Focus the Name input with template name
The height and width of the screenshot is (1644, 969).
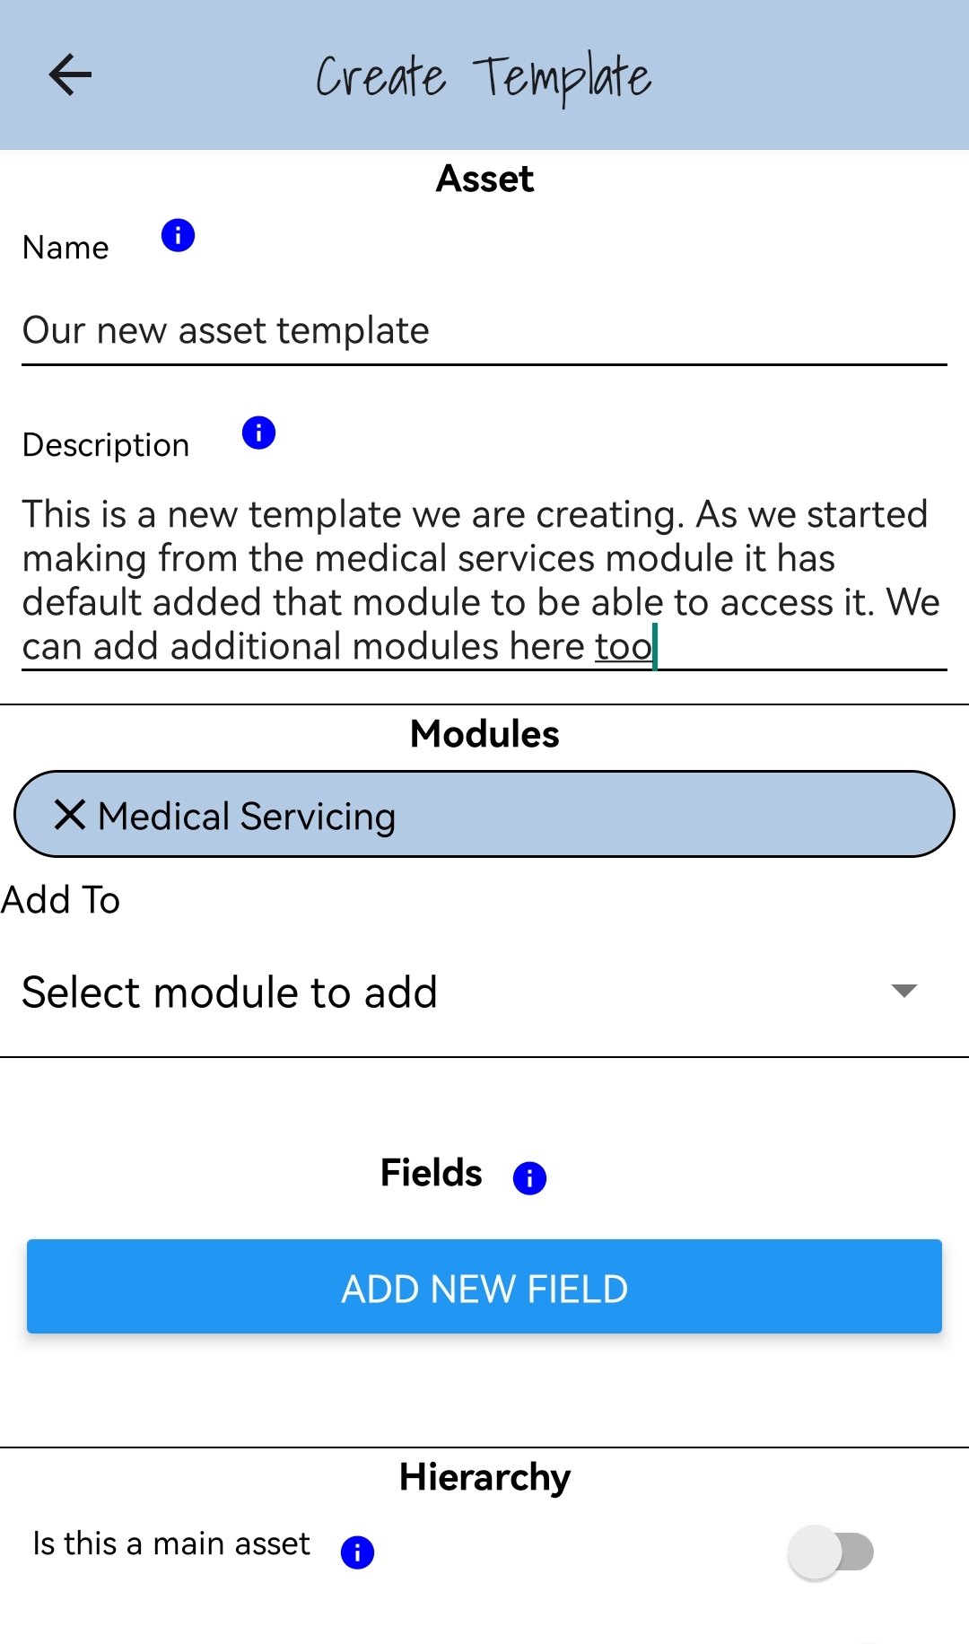[484, 331]
